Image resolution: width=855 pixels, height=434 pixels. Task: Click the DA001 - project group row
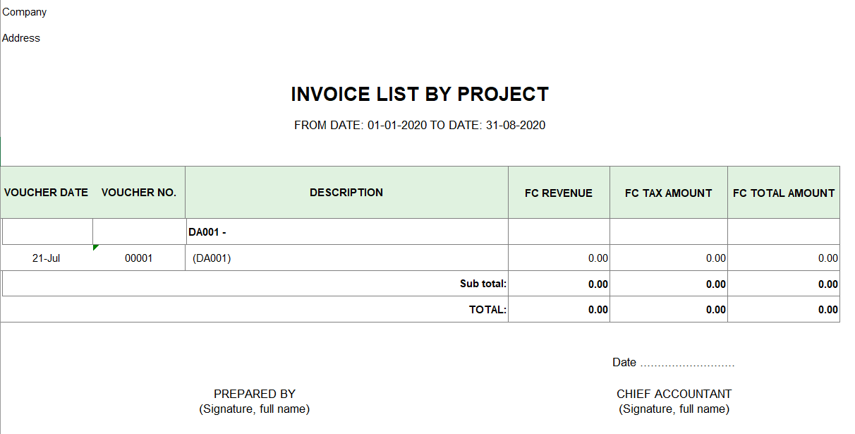coord(207,232)
